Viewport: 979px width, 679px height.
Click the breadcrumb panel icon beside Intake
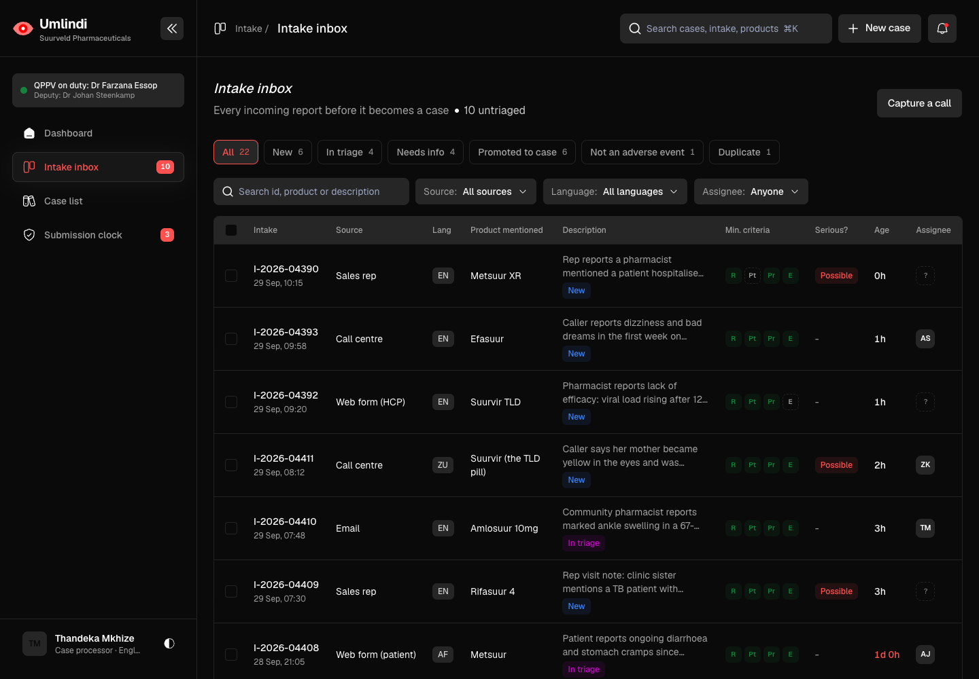point(220,29)
